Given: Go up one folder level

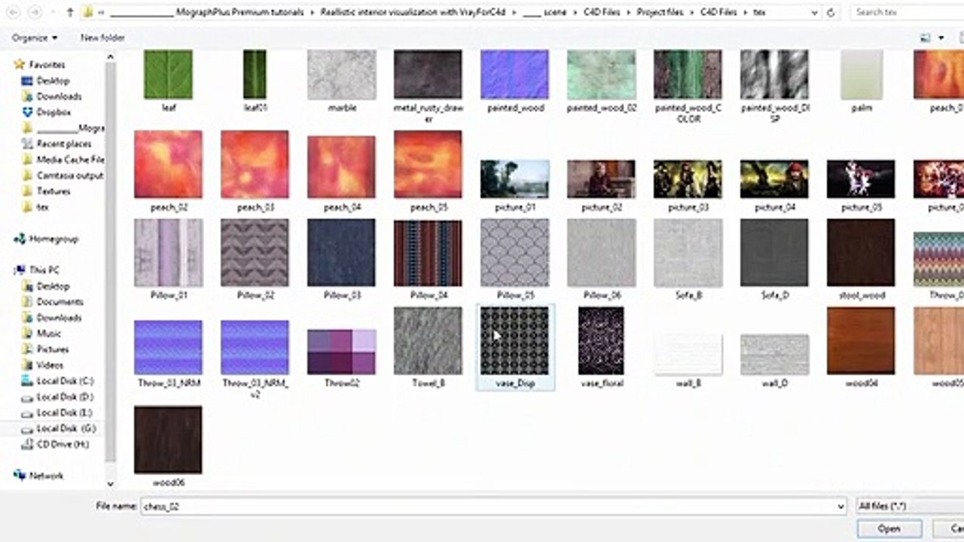Looking at the screenshot, I should [x=70, y=13].
